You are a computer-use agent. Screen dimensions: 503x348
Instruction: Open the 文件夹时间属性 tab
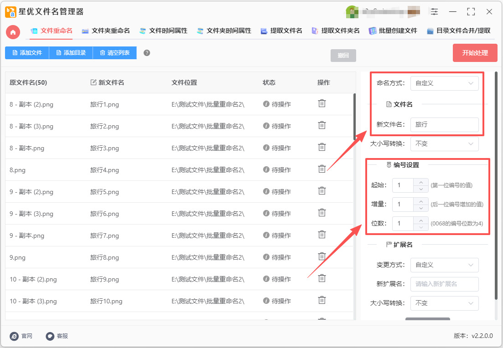click(x=224, y=31)
